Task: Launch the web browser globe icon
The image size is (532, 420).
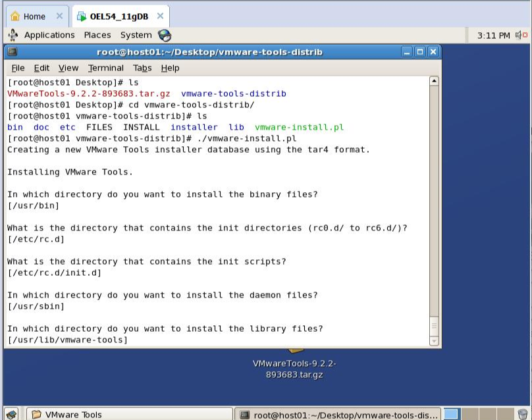Action: point(165,36)
